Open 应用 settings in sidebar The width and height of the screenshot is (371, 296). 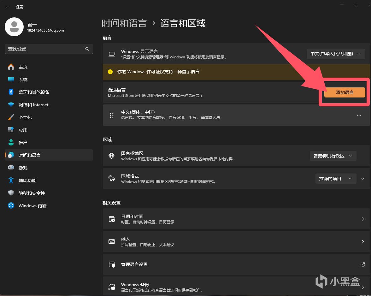(49, 130)
